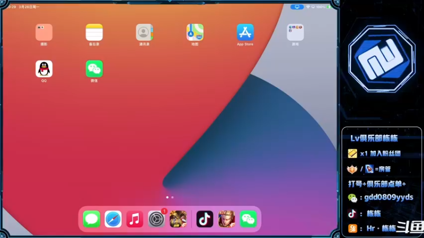Open Settings with notification badge
The image size is (424, 238).
click(x=156, y=219)
